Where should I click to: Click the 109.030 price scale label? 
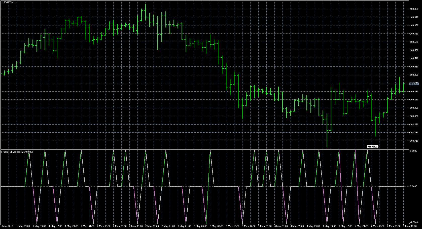pos(414,108)
